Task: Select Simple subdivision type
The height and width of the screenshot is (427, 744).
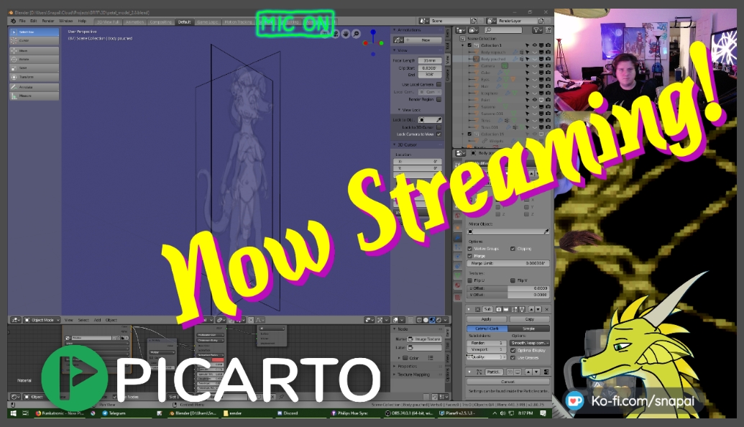Action: 528,329
